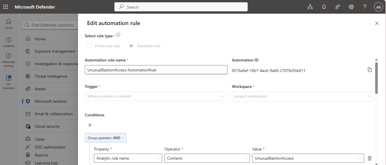
Task: Open Threat intelligence menu item
Action: [51, 76]
